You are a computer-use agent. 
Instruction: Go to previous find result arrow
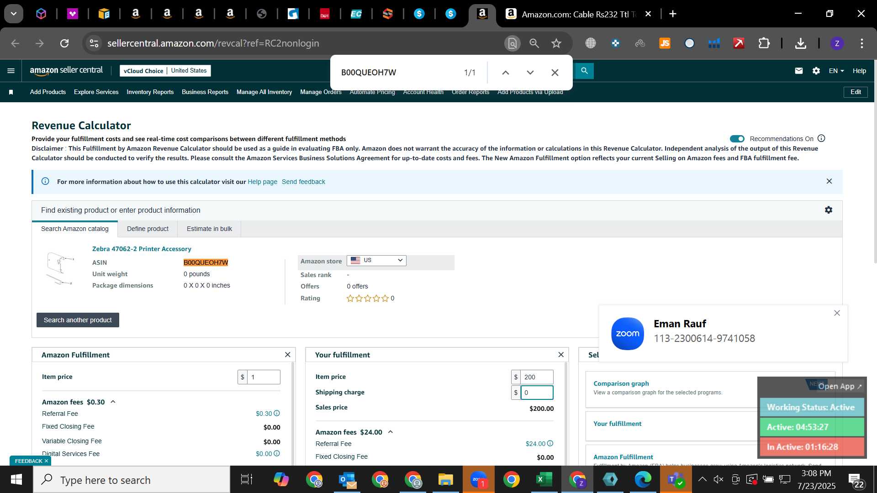click(x=506, y=73)
